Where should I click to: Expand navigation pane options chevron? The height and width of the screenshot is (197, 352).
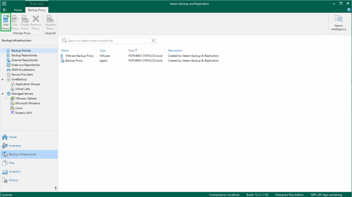point(56,188)
